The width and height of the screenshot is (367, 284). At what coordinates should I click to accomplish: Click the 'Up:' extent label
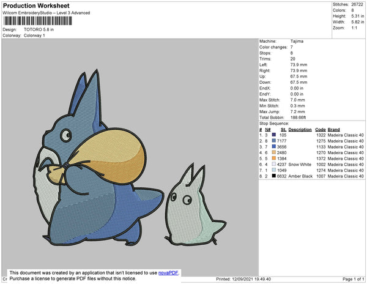click(x=262, y=77)
